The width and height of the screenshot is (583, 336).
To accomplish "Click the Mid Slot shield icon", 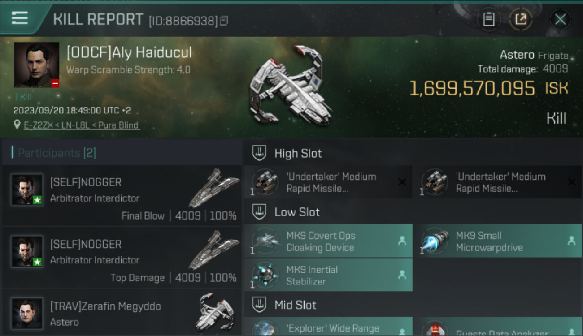I will tap(259, 305).
